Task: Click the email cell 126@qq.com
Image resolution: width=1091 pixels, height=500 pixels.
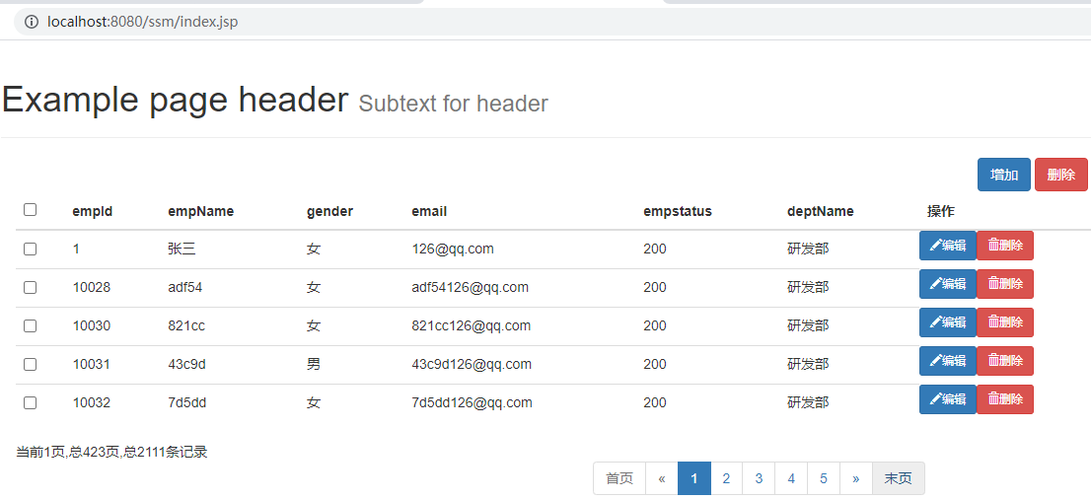Action: 453,249
